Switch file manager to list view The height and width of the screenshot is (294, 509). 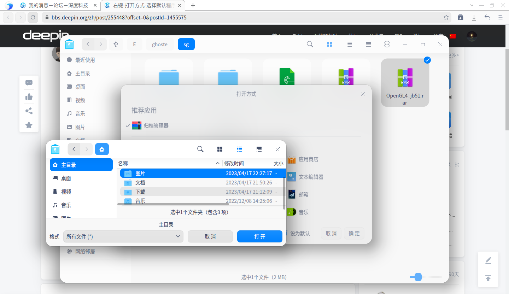coord(349,44)
